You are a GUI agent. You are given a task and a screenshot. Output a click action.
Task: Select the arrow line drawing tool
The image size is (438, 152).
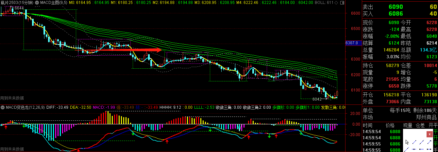coord(429,142)
